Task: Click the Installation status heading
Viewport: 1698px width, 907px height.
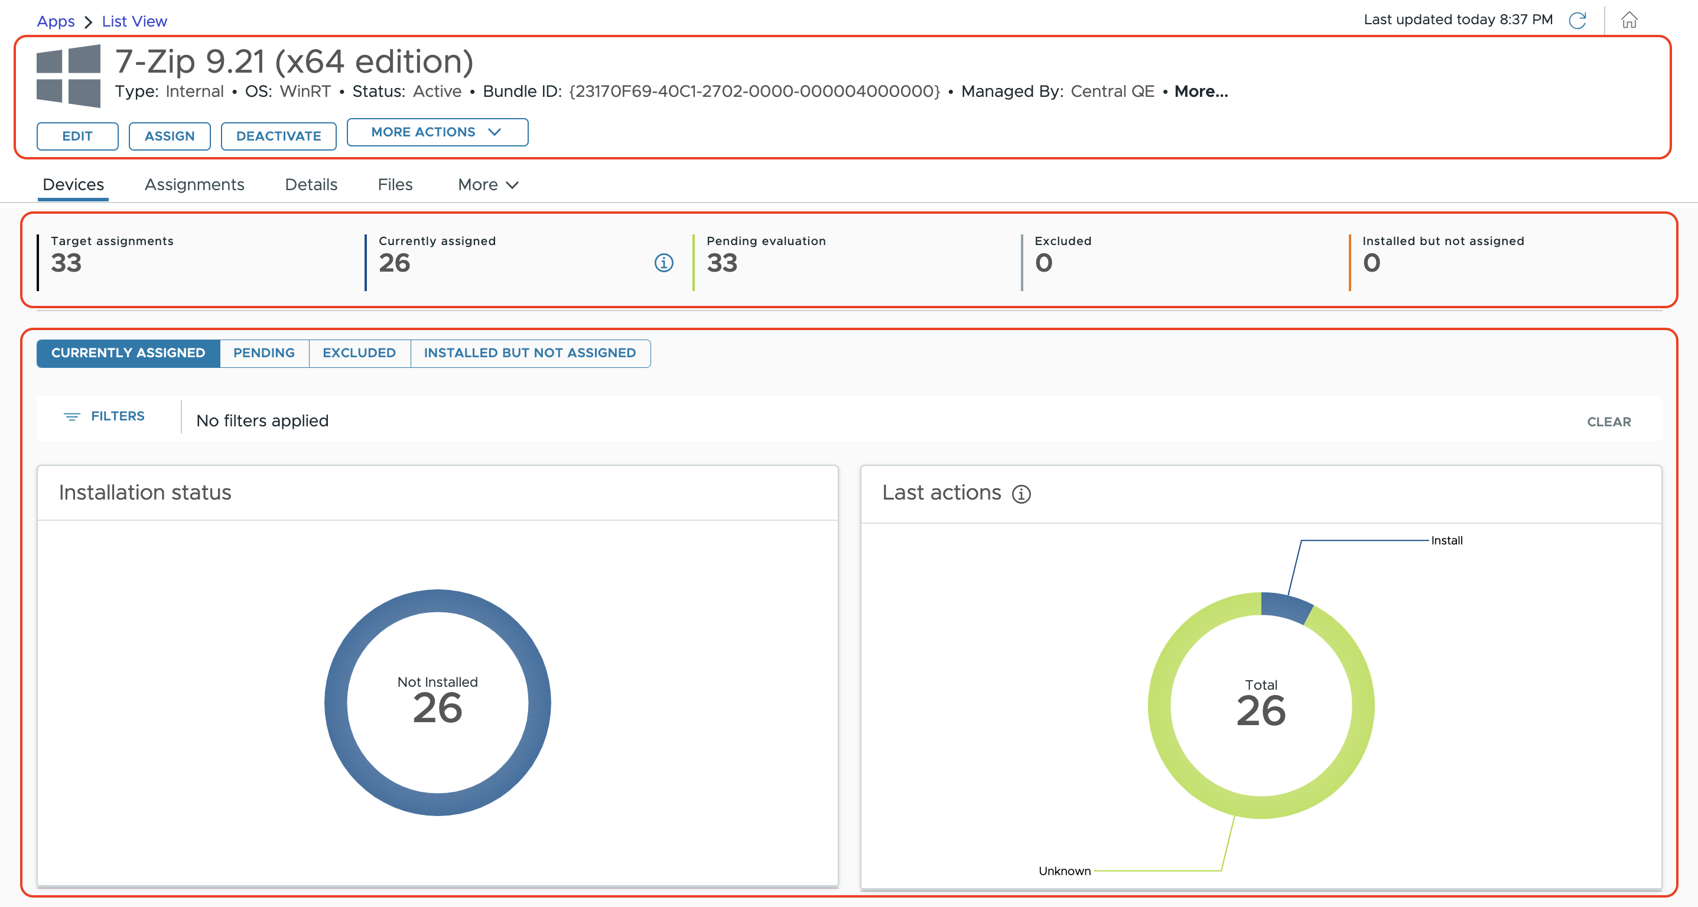Action: click(x=145, y=492)
